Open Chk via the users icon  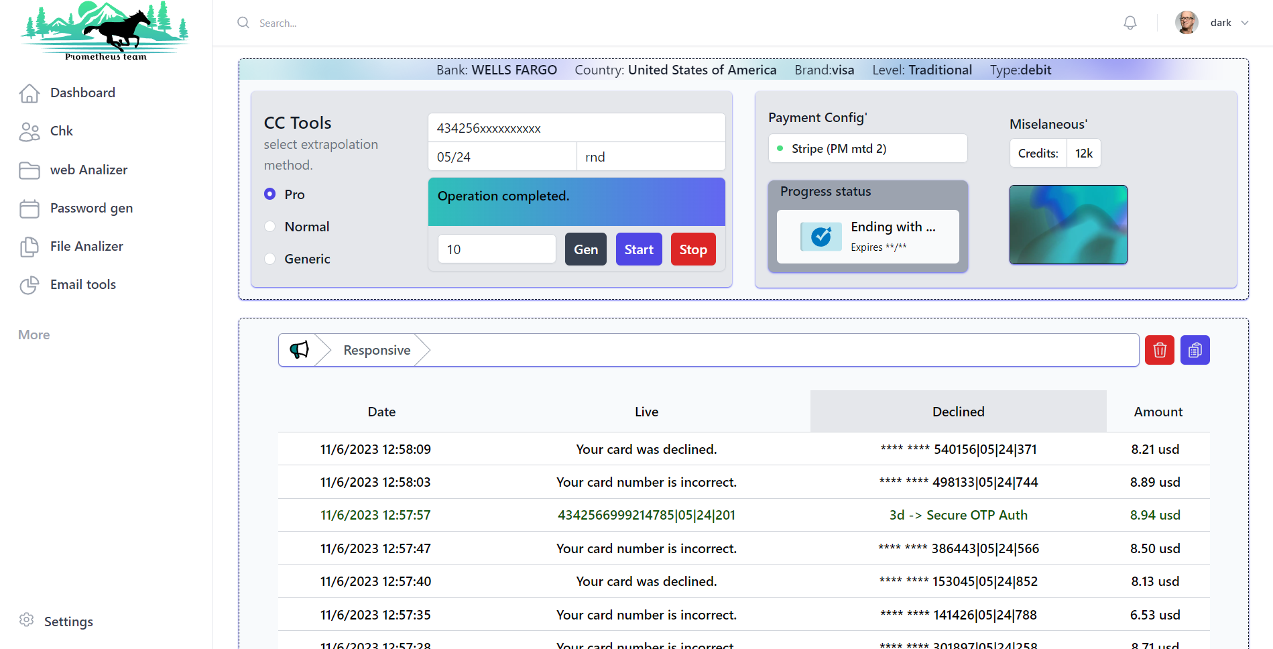[29, 131]
